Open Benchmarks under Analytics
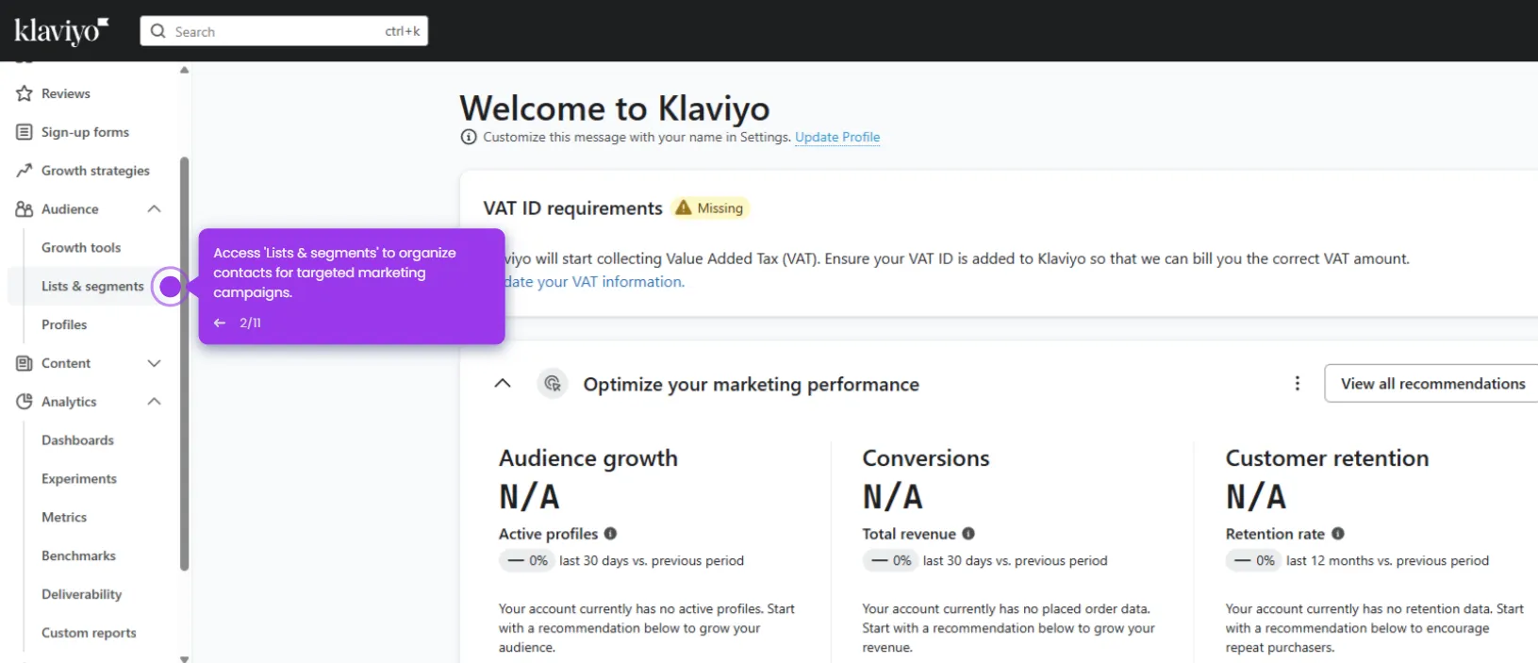The height and width of the screenshot is (663, 1538). (x=78, y=556)
